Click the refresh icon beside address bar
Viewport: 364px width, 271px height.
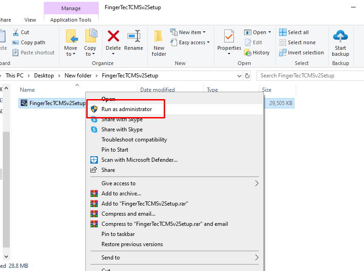(247, 76)
